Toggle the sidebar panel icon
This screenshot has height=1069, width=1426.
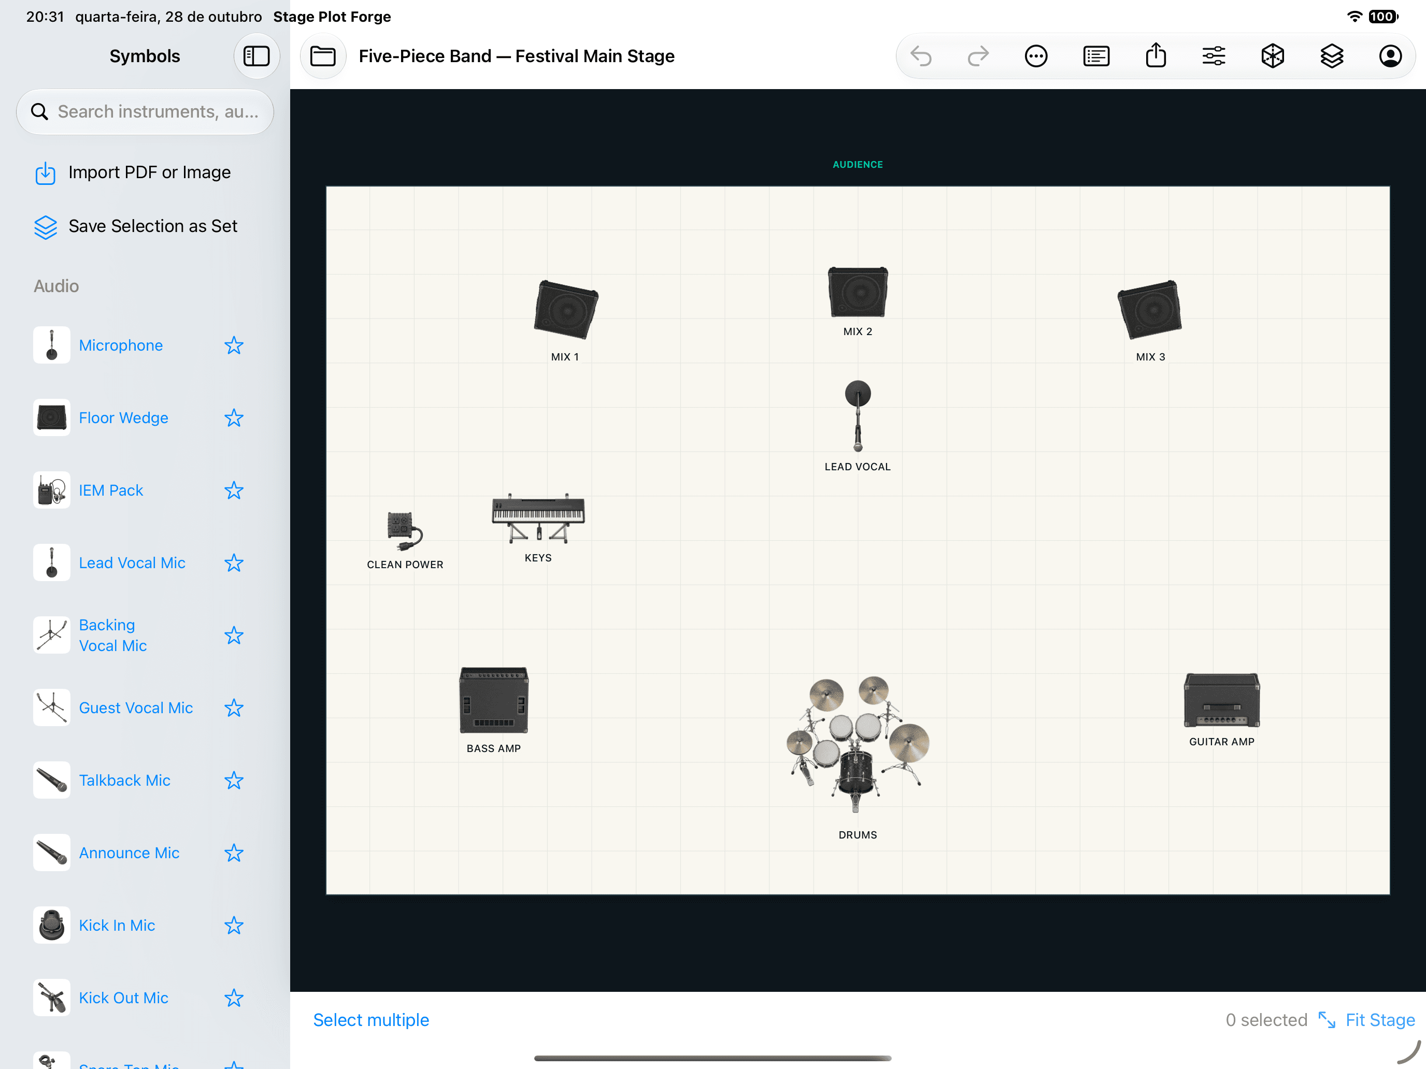pos(256,56)
